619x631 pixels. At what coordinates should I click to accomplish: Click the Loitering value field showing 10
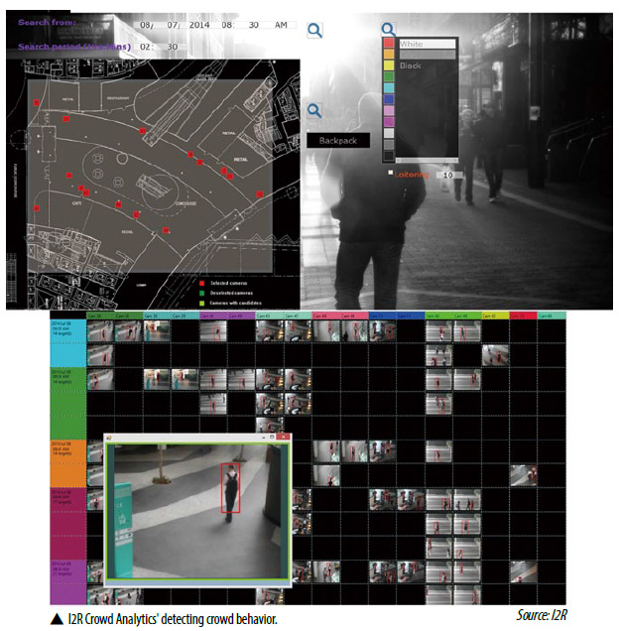pos(449,175)
